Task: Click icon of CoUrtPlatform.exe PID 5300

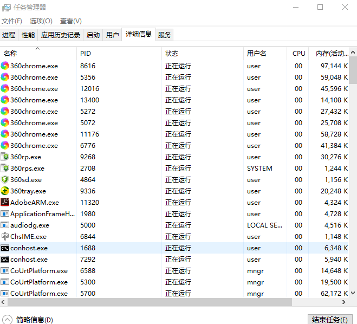Action: pyautogui.click(x=5, y=282)
